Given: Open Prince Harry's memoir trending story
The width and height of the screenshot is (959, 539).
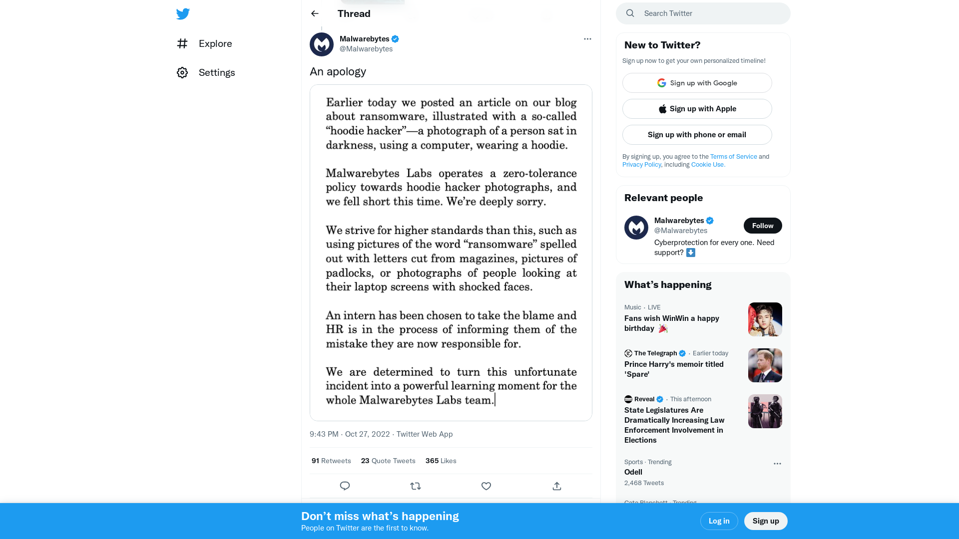Looking at the screenshot, I should click(x=674, y=369).
